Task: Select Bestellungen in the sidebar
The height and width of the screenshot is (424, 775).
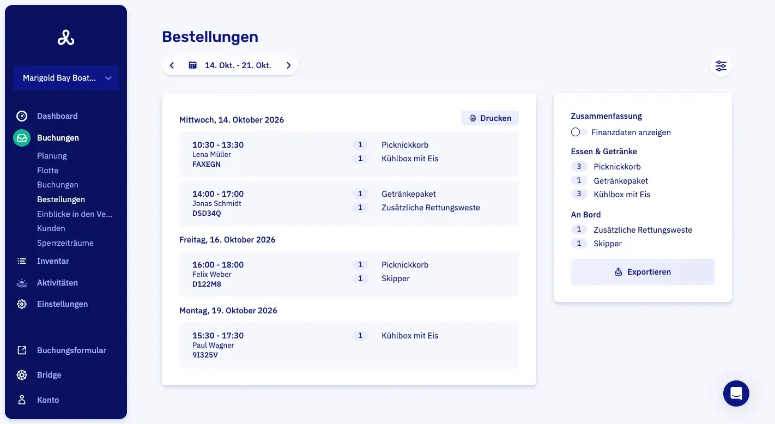Action: [x=61, y=199]
